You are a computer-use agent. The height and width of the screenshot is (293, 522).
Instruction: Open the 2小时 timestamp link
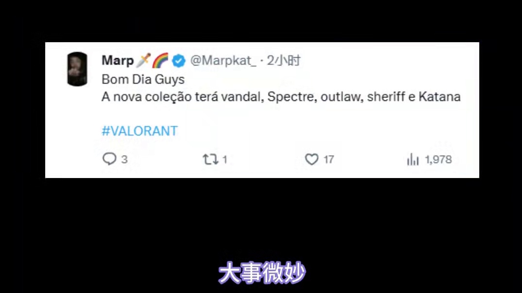[284, 61]
